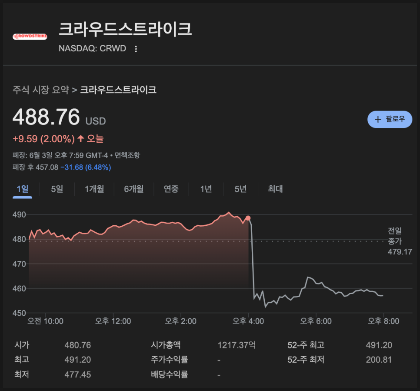This screenshot has height=391, width=420.
Task: Click the 시가 value 480.76
Action: pyautogui.click(x=78, y=345)
